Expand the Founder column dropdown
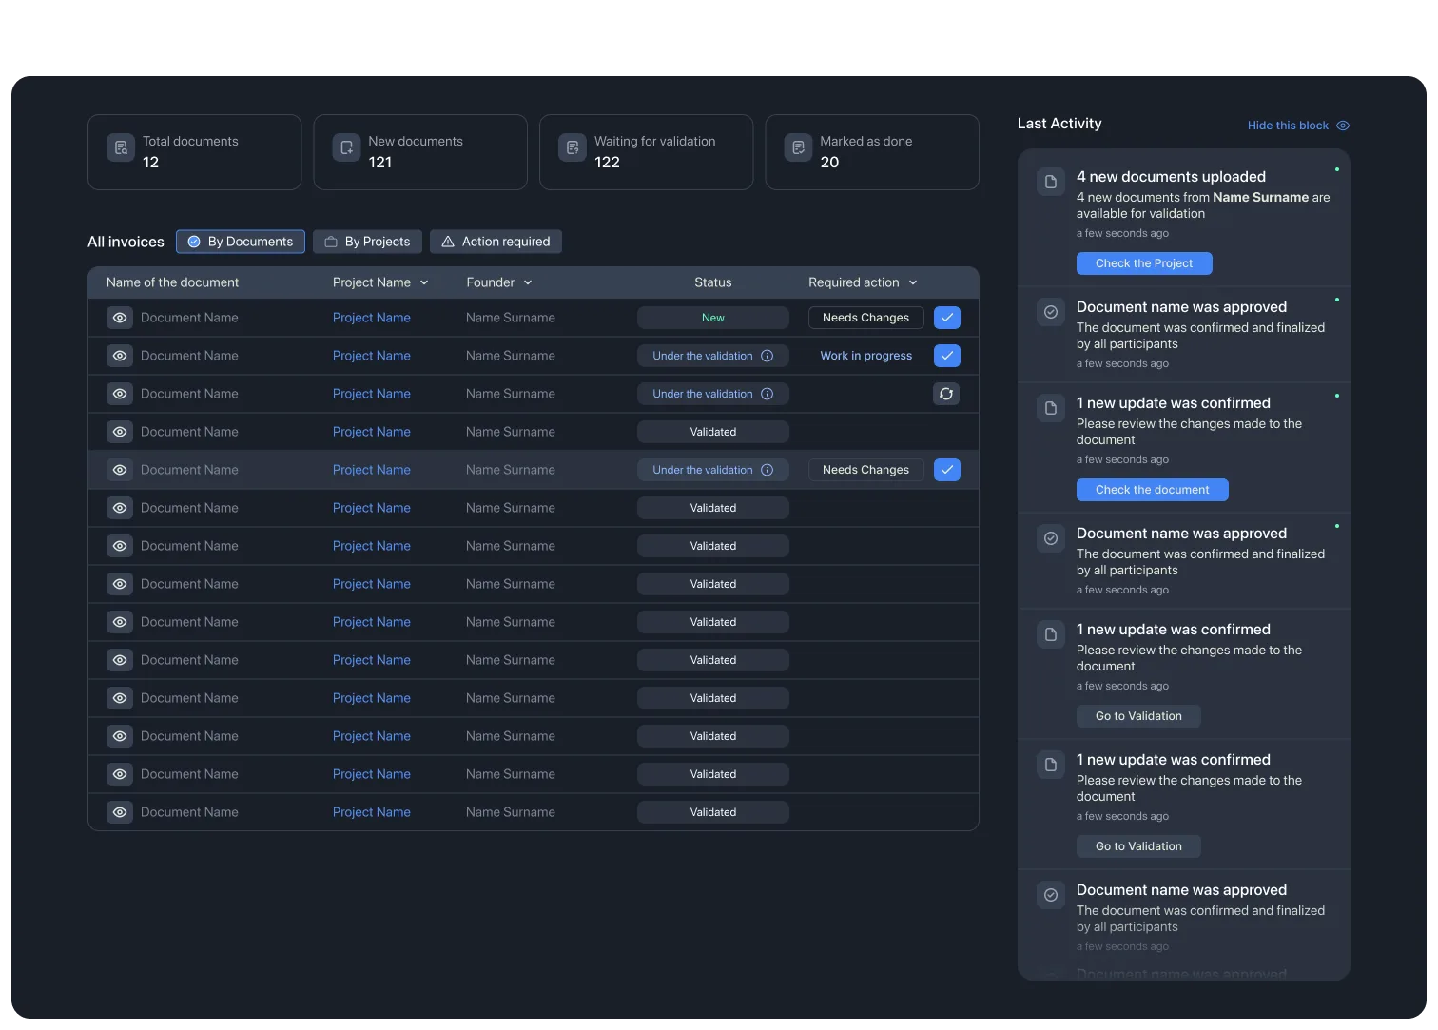Screen dimensions: 1438x1030 click(528, 282)
